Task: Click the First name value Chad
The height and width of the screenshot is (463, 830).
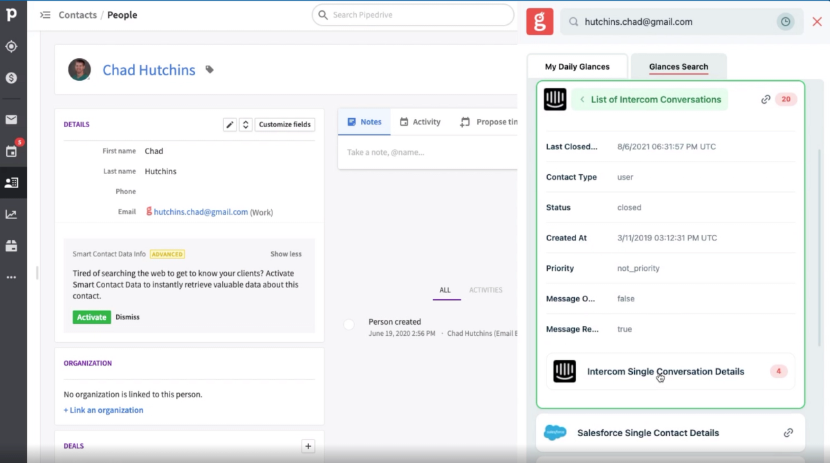Action: pyautogui.click(x=154, y=151)
